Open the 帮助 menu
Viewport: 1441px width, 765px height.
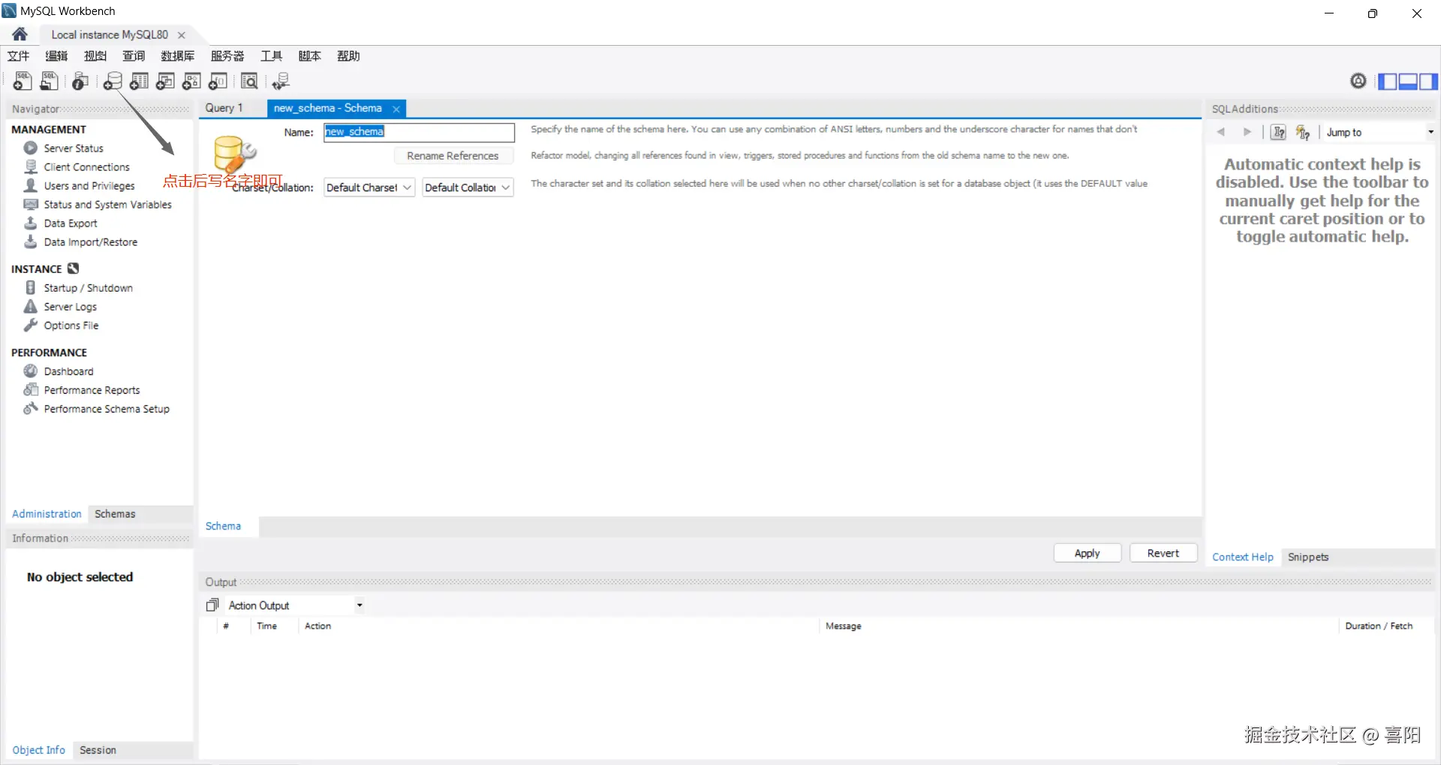[348, 56]
